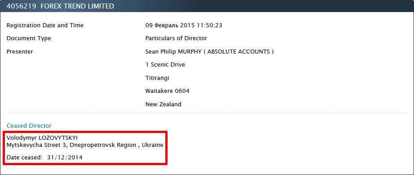Select the 'Registration Date and Time' label
The image size is (414, 175).
click(x=45, y=25)
